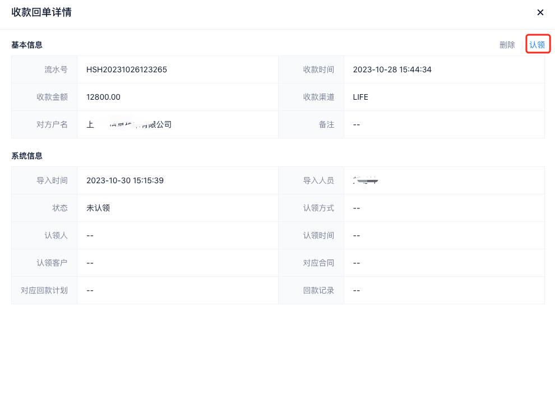Select the serial number HSH20231026123265

(x=127, y=69)
